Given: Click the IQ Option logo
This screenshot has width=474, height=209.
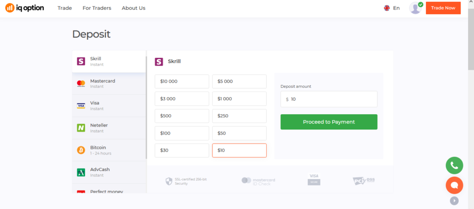Looking at the screenshot, I should (25, 8).
